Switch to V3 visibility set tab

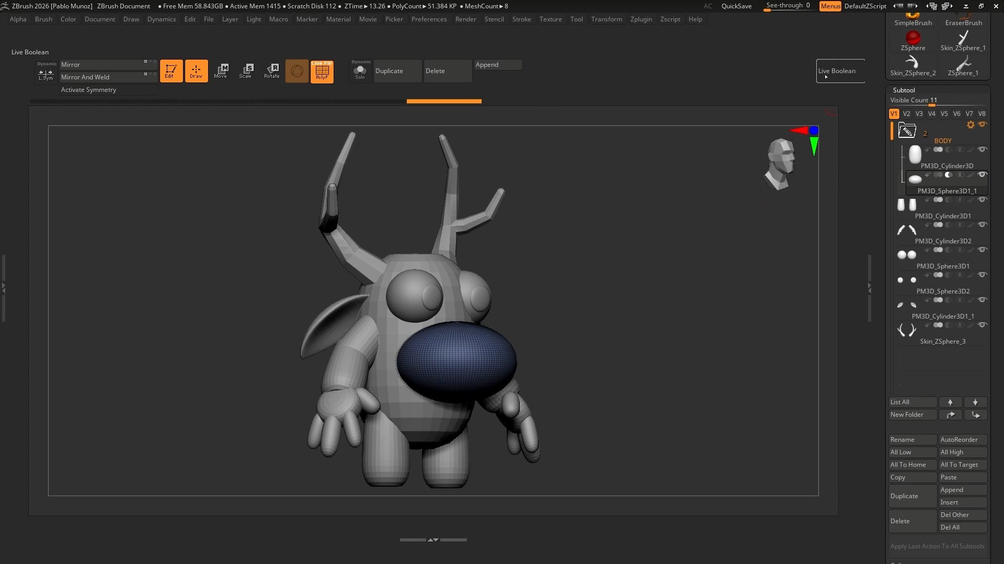pos(919,113)
